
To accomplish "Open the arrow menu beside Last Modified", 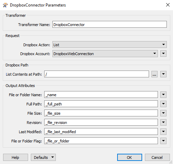I will [163, 131].
